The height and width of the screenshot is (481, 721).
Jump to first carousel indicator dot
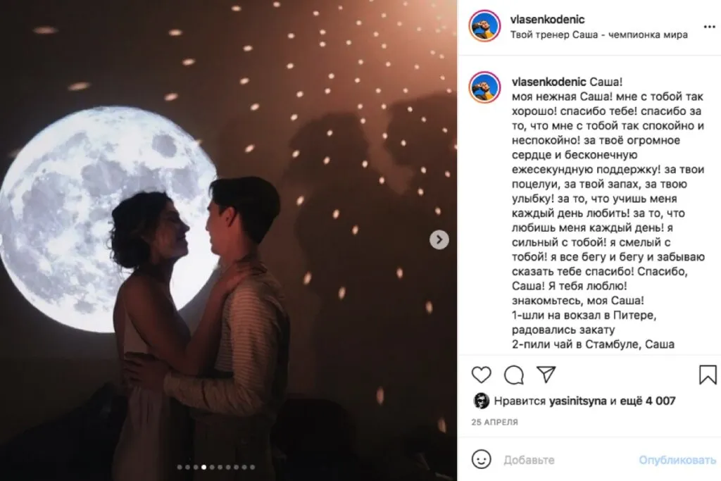coord(180,467)
